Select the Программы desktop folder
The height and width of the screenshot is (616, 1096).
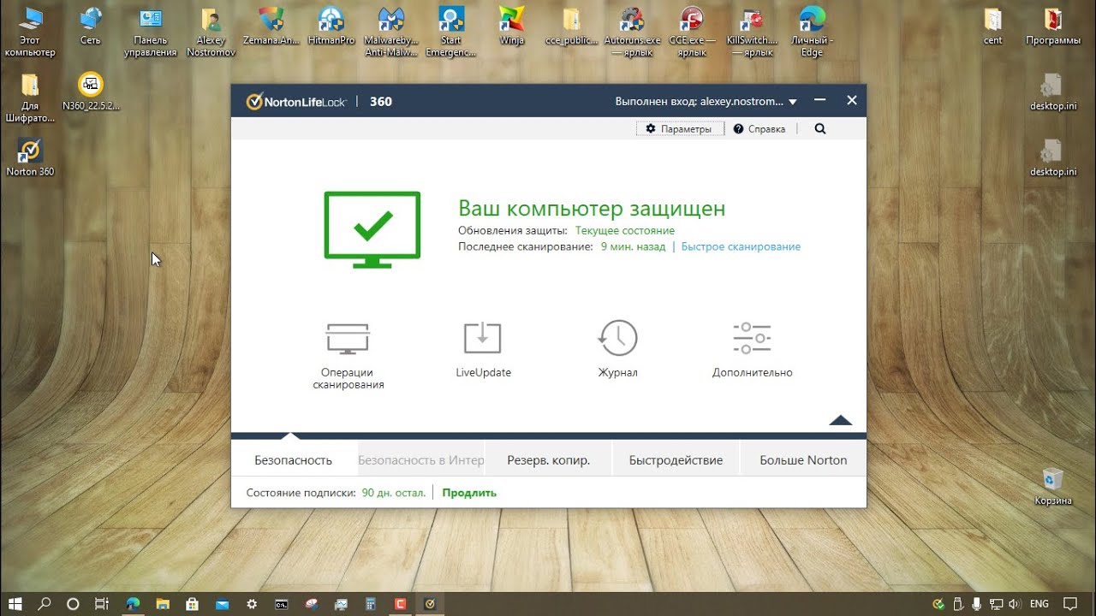click(x=1052, y=26)
